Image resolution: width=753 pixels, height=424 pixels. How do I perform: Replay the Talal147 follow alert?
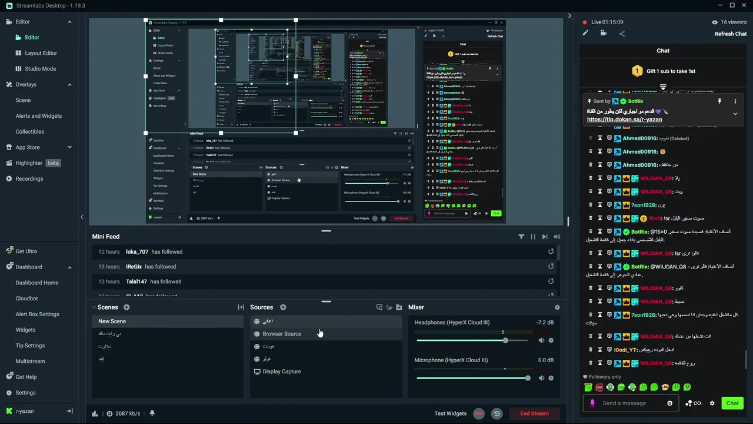(551, 281)
